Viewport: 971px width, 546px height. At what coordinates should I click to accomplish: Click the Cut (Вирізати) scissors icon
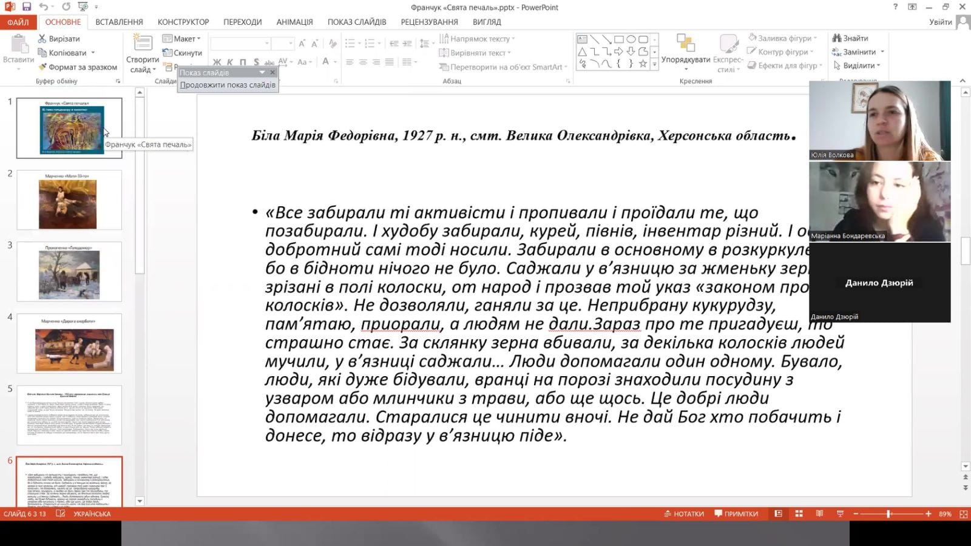[42, 38]
